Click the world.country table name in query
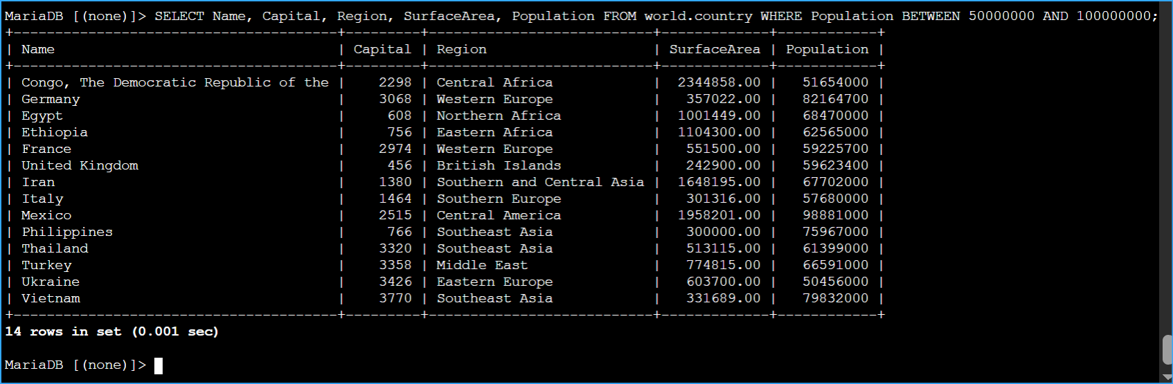1173x384 pixels. click(x=698, y=16)
